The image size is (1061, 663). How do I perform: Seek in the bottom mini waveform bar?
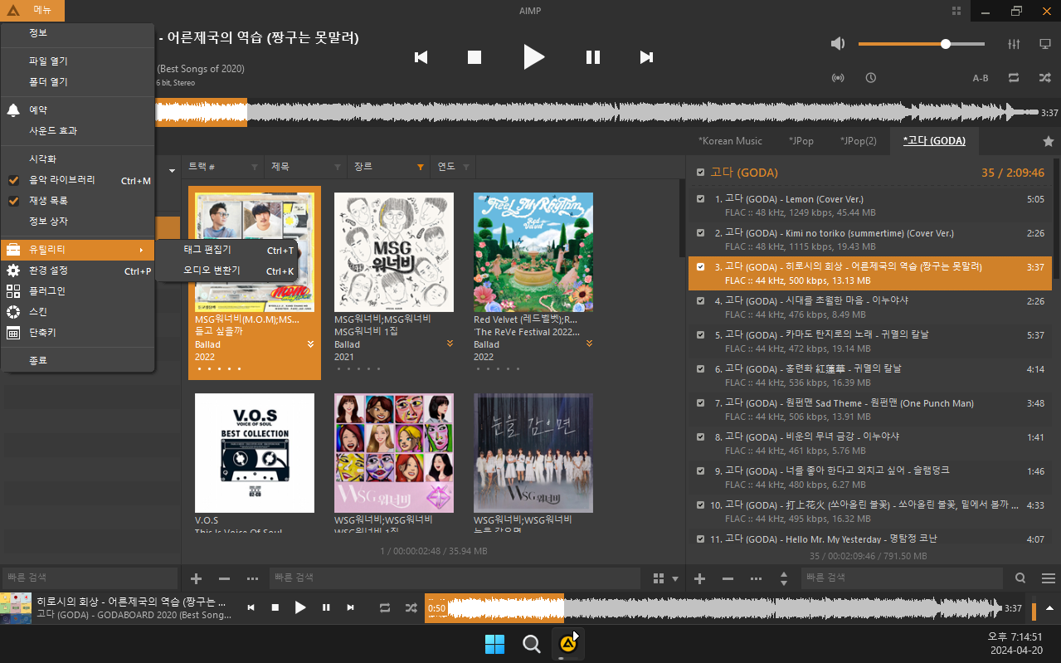[713, 608]
